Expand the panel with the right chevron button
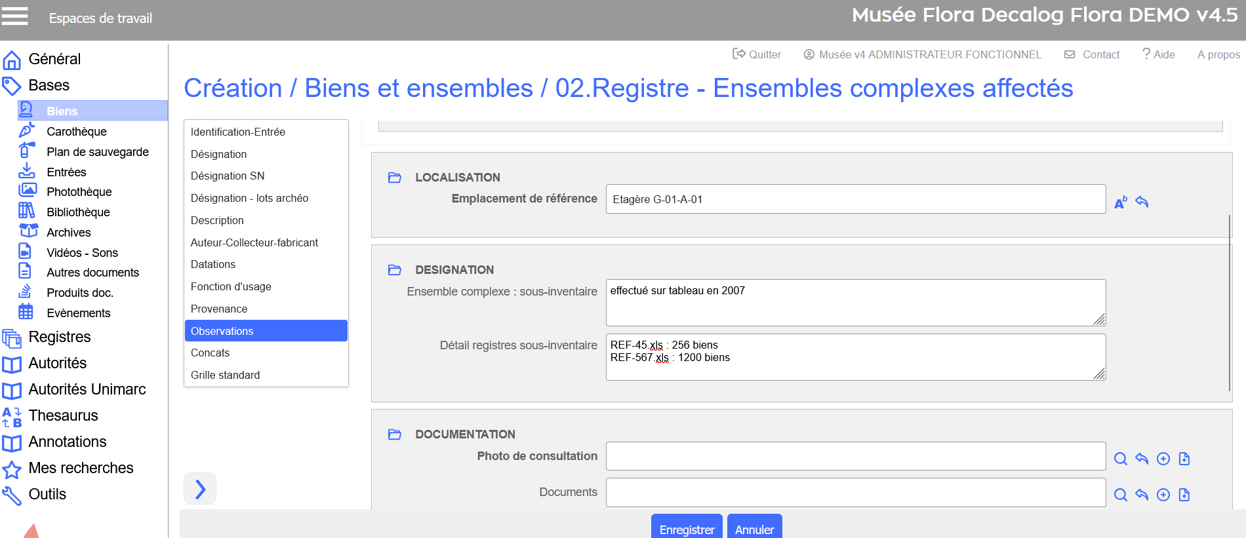The image size is (1246, 538). pos(200,489)
